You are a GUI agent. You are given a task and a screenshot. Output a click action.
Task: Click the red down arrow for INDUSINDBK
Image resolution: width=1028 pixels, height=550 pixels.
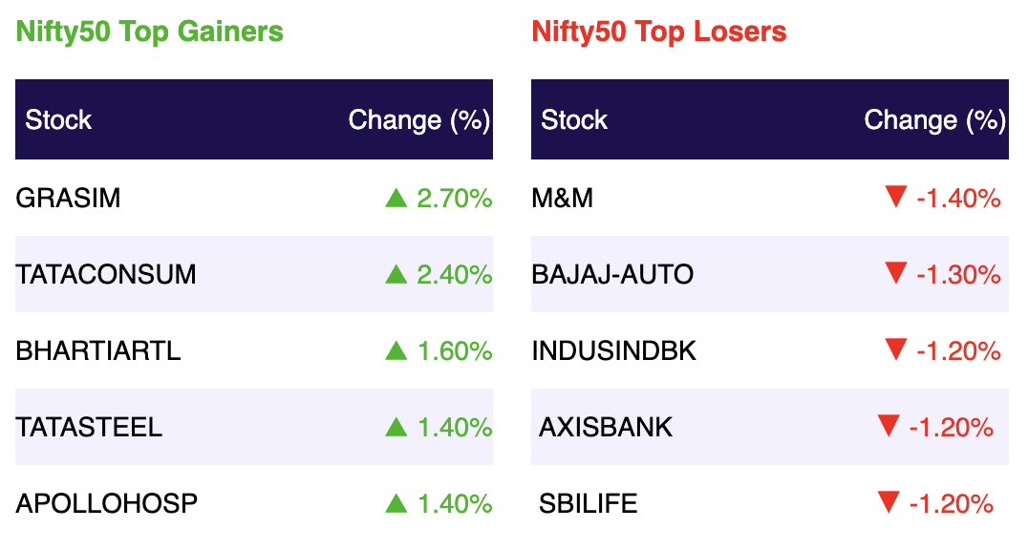tap(895, 349)
